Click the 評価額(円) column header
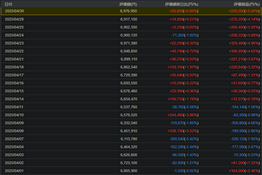 pyautogui.click(x=128, y=4)
